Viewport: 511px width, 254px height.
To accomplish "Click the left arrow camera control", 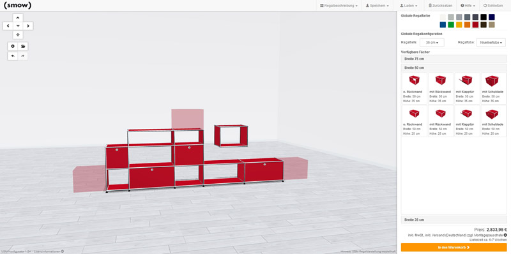I will (8, 26).
